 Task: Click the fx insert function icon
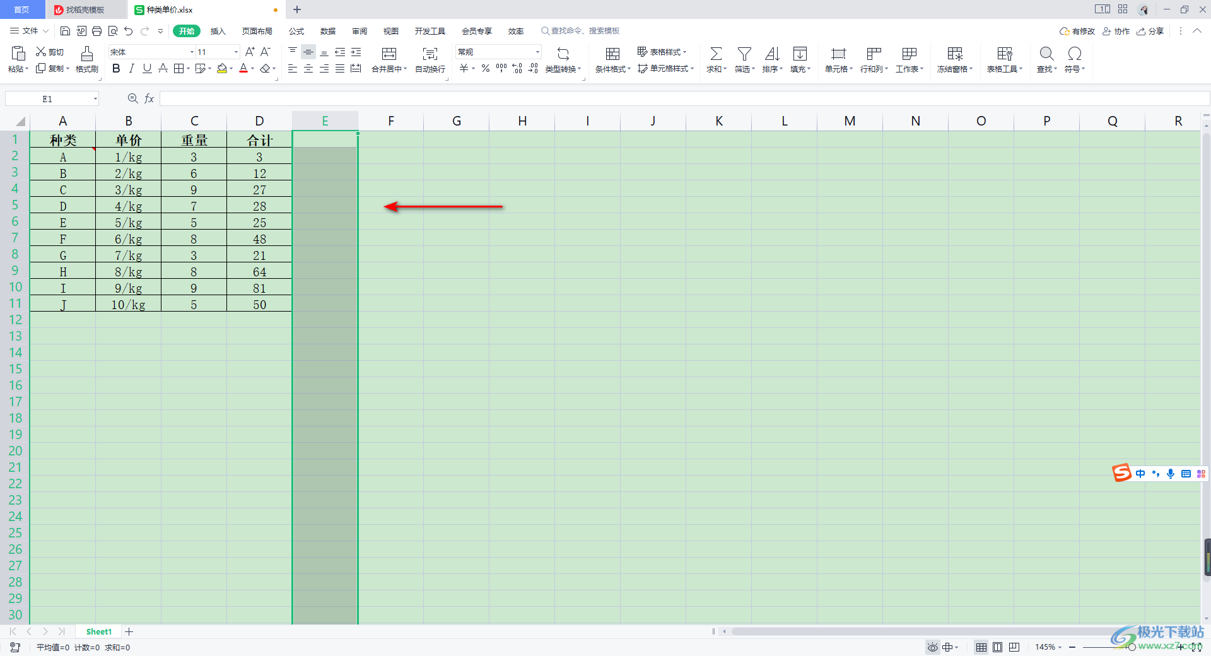click(x=149, y=98)
